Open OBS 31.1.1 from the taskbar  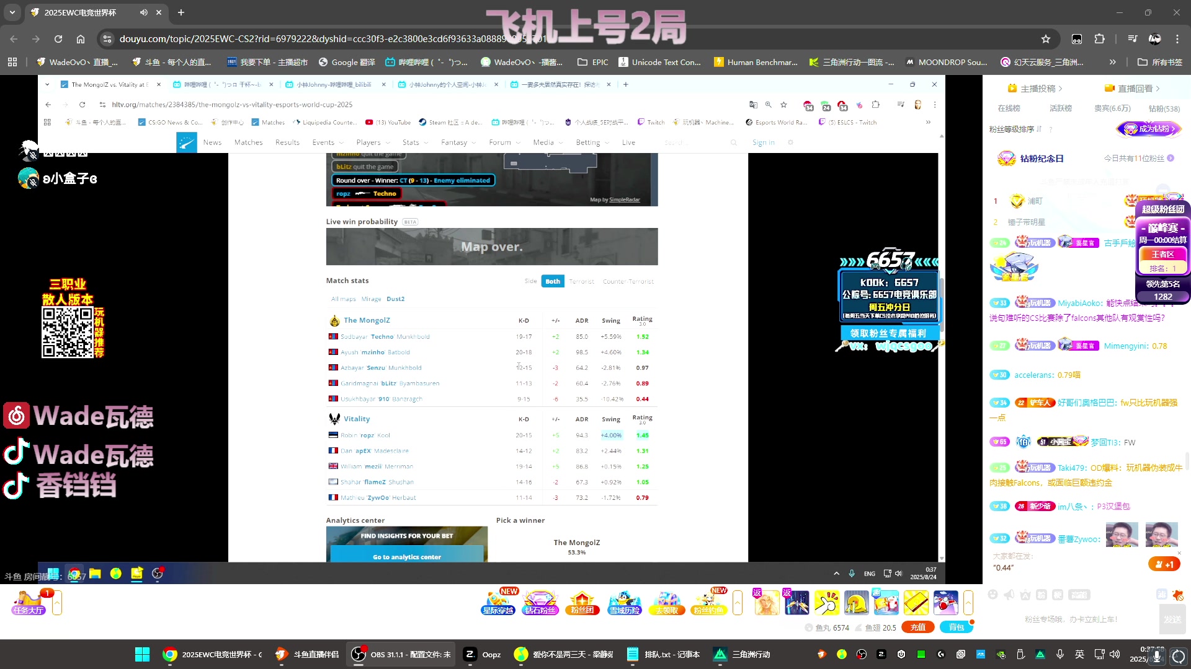[x=402, y=654]
